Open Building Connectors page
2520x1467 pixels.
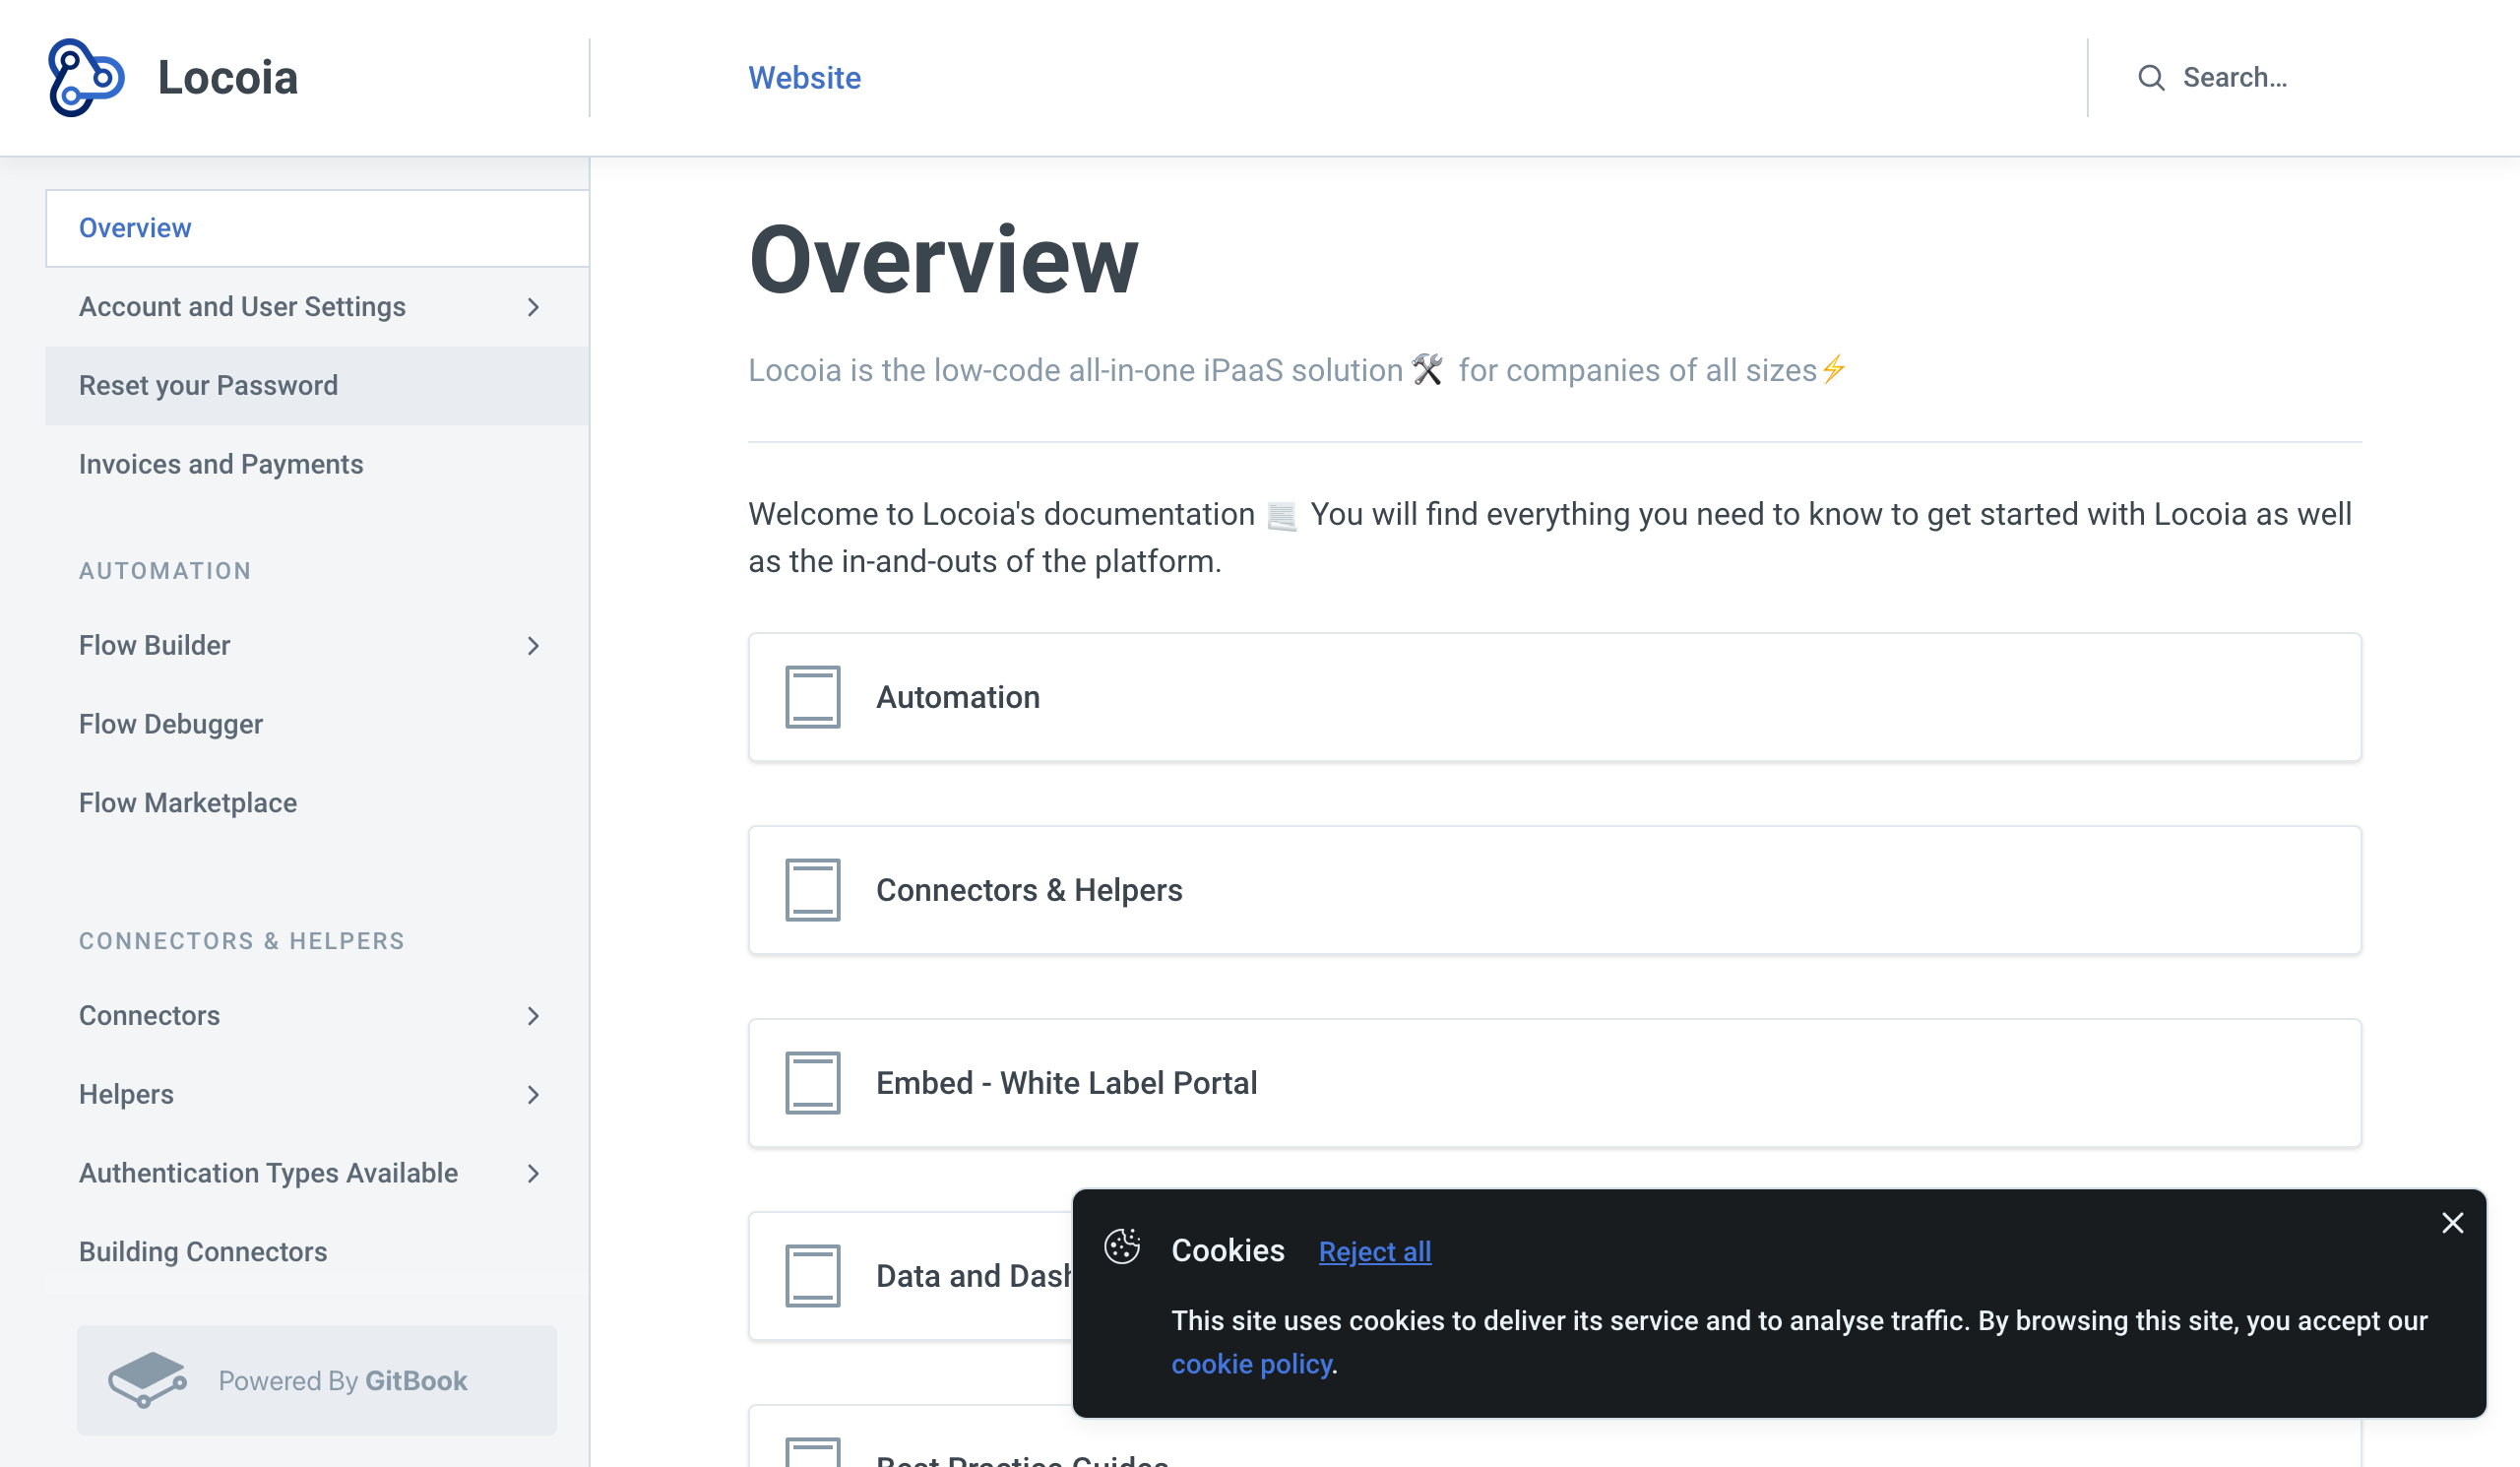point(317,1253)
